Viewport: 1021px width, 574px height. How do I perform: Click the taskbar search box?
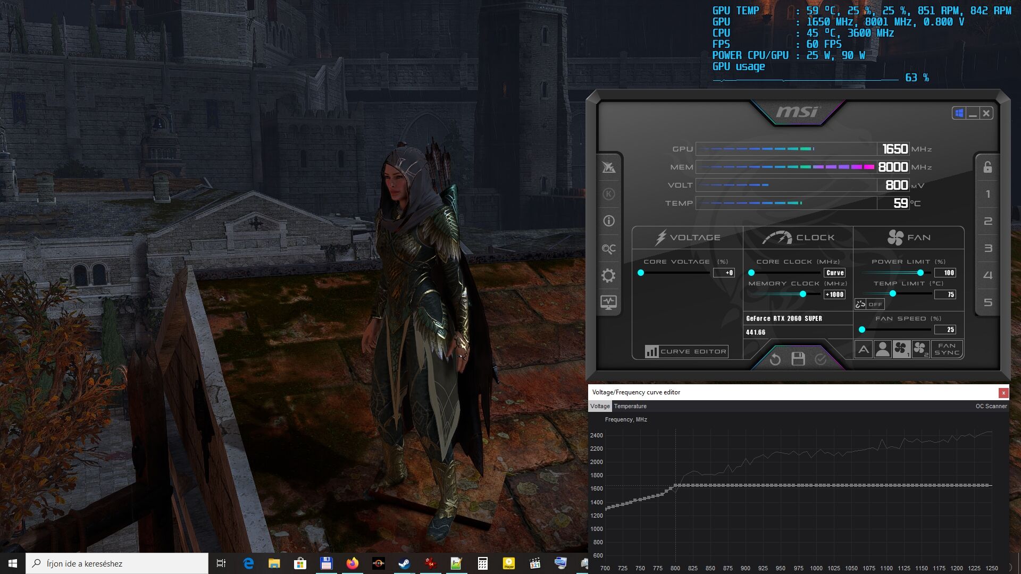click(117, 563)
